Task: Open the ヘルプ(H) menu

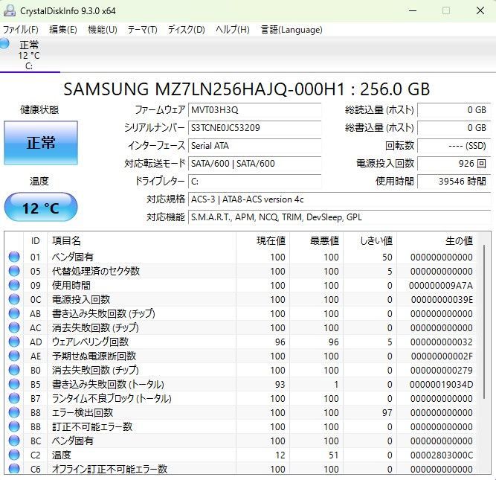Action: click(x=233, y=30)
